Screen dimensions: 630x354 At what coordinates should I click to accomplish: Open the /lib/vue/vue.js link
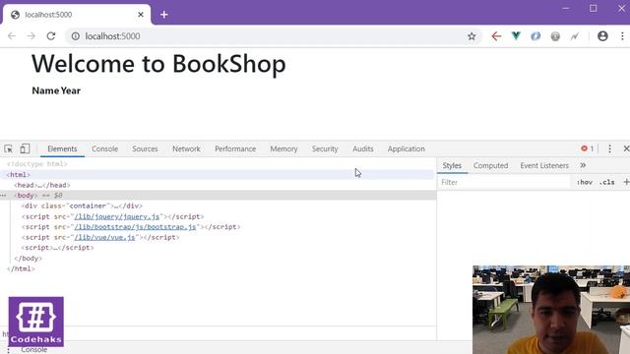pos(105,238)
